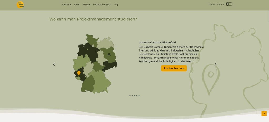Screen dimensions: 269x122
Task: Open the FAQ link in header
Action: tap(116, 4)
